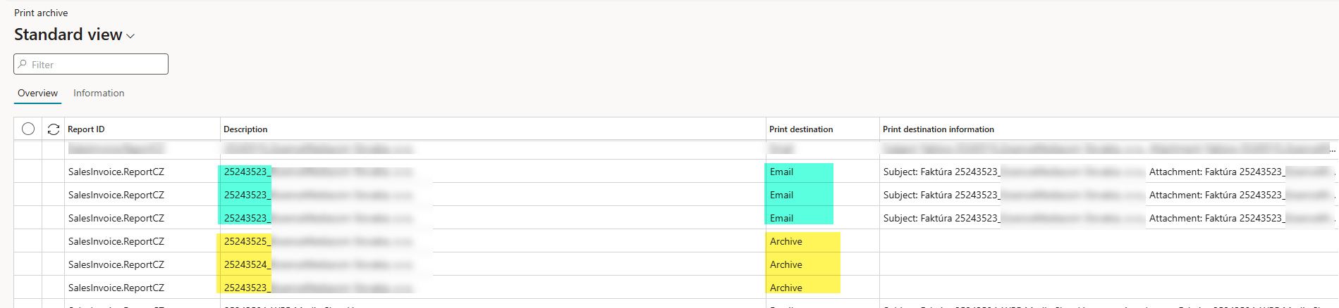Open the Print destination column header menu
This screenshot has width=1339, height=308.
click(x=801, y=129)
